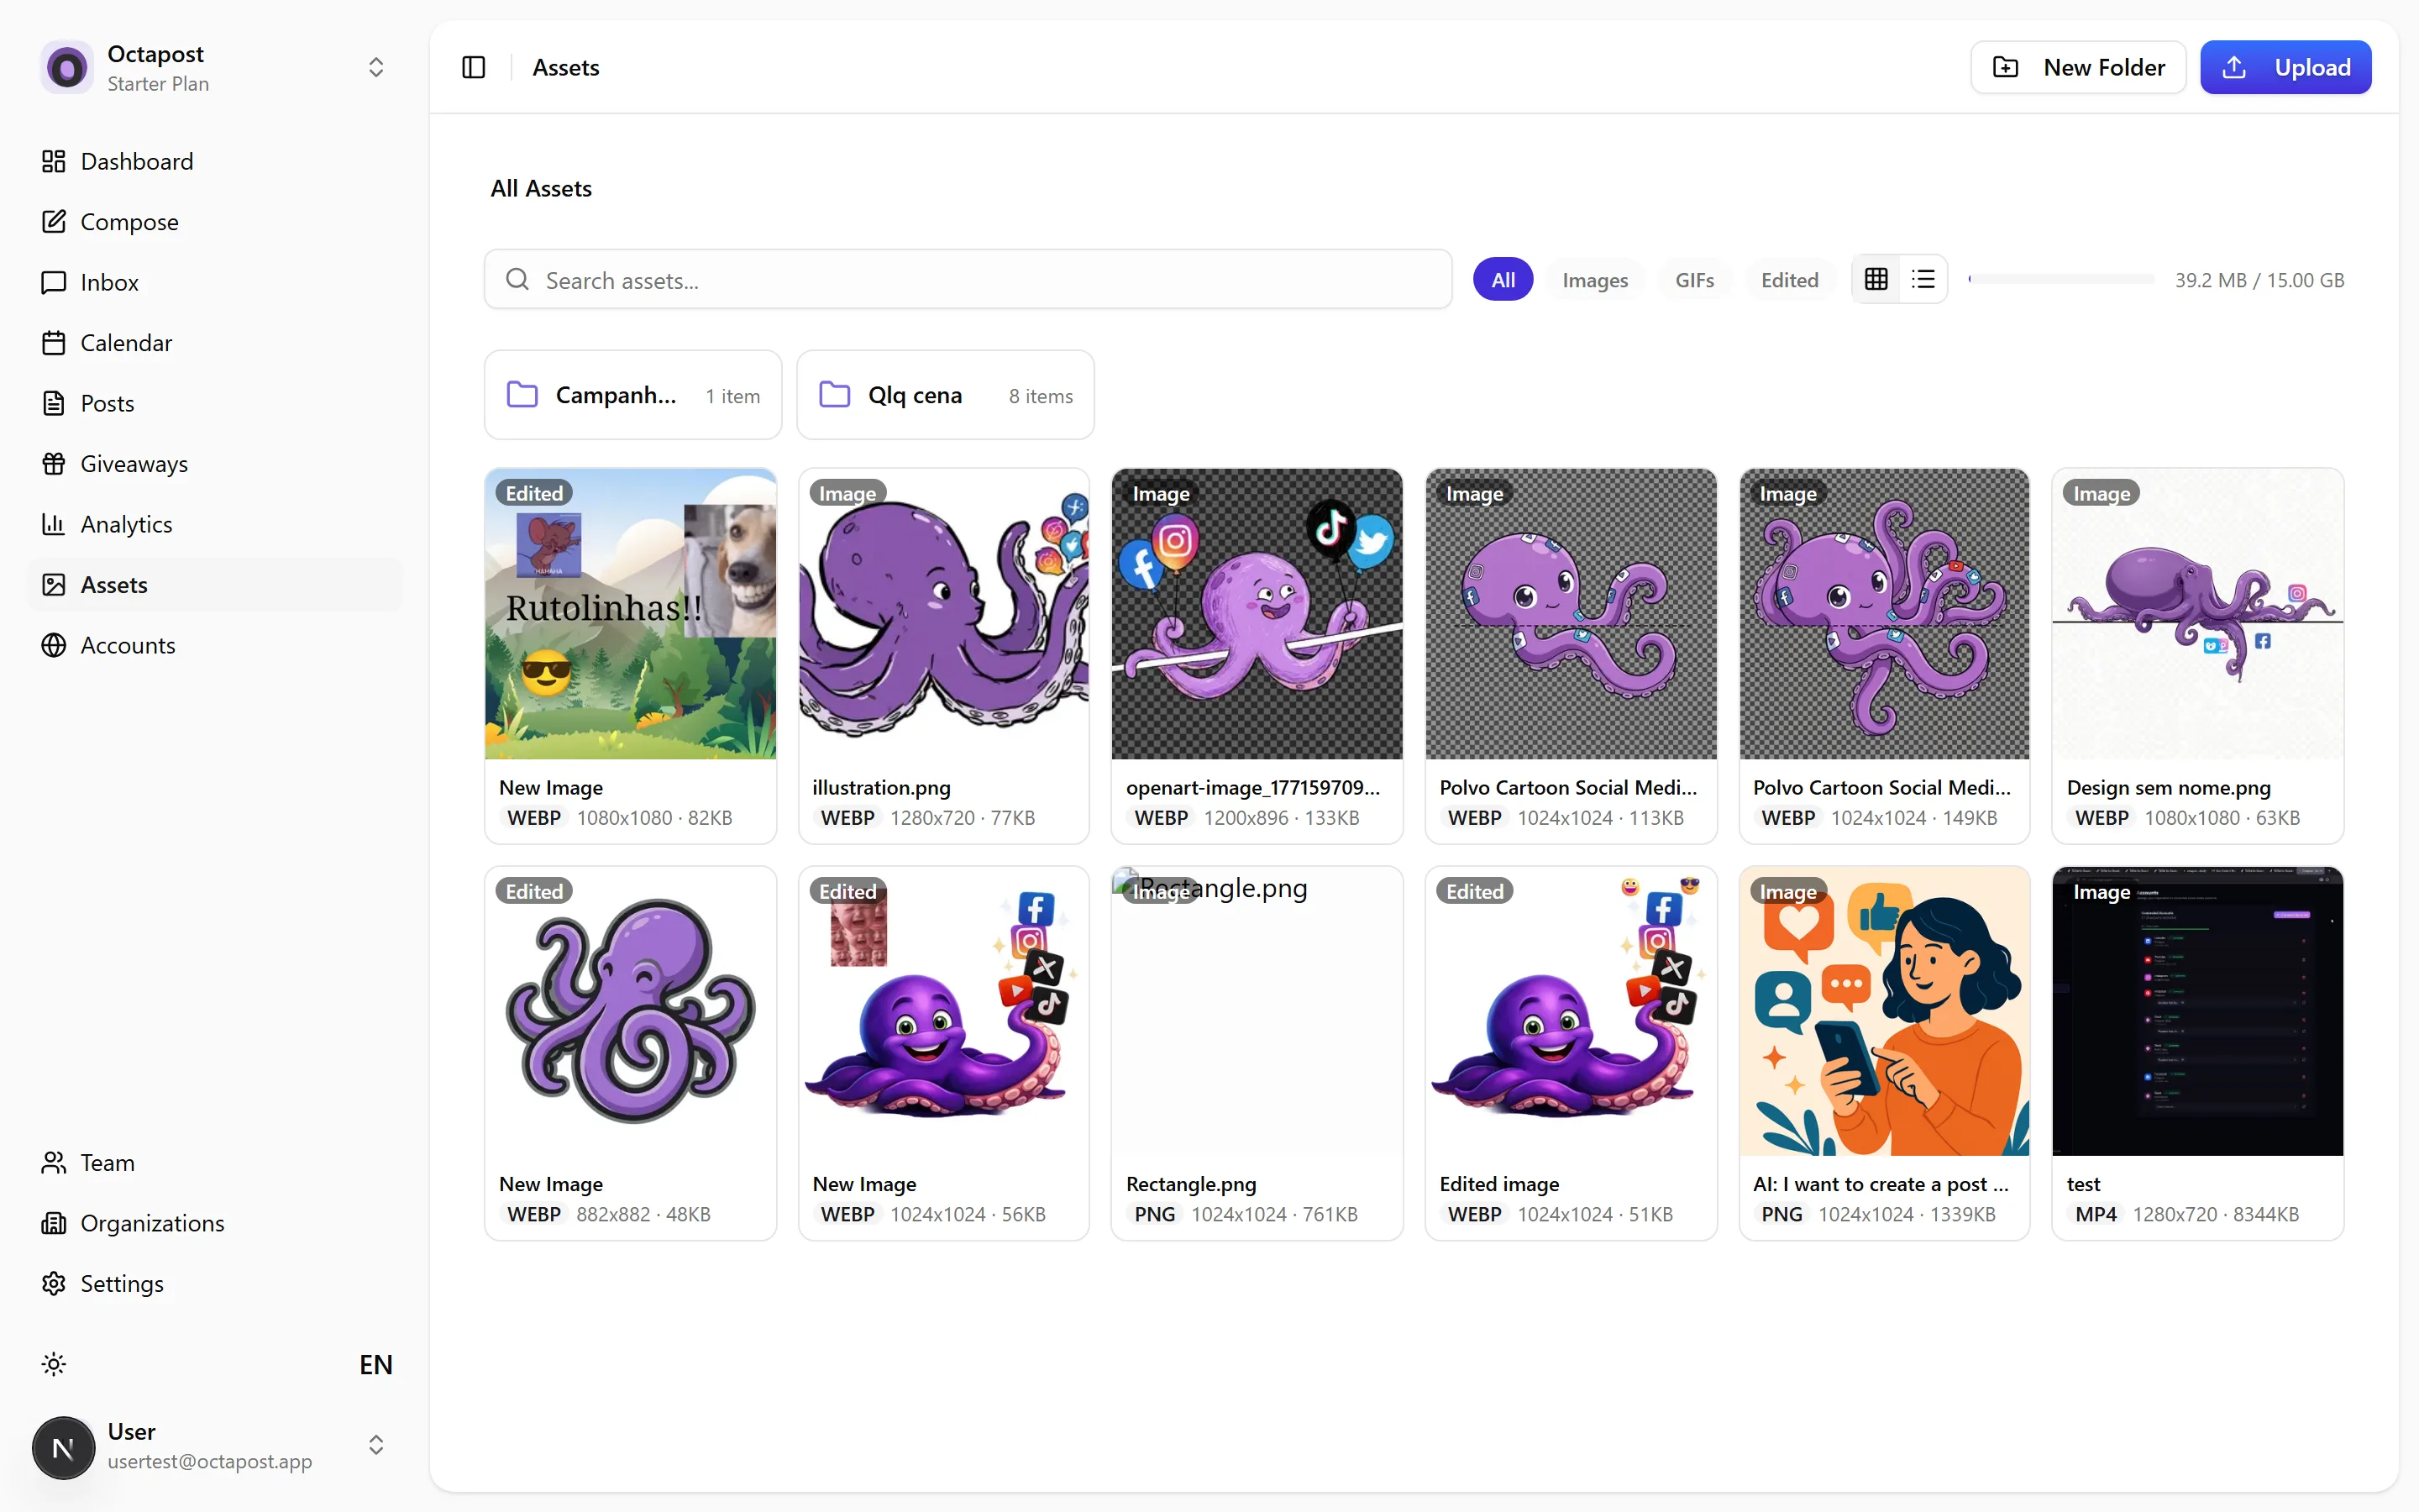Click usertest@octapost.app email text
The width and height of the screenshot is (2419, 1512).
(x=210, y=1461)
